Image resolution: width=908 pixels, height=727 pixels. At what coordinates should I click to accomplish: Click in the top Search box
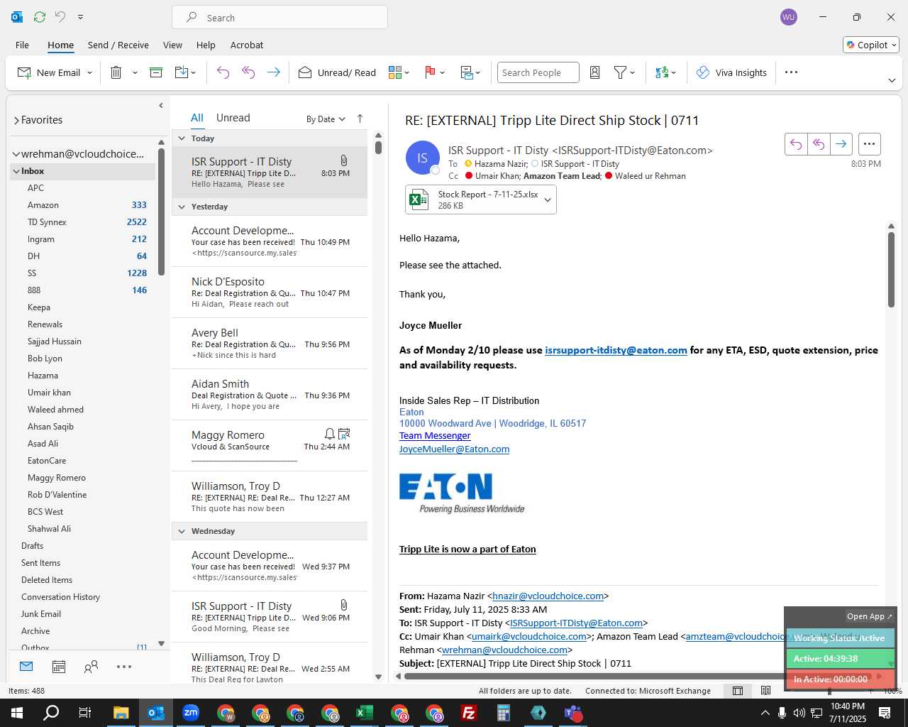pyautogui.click(x=279, y=17)
